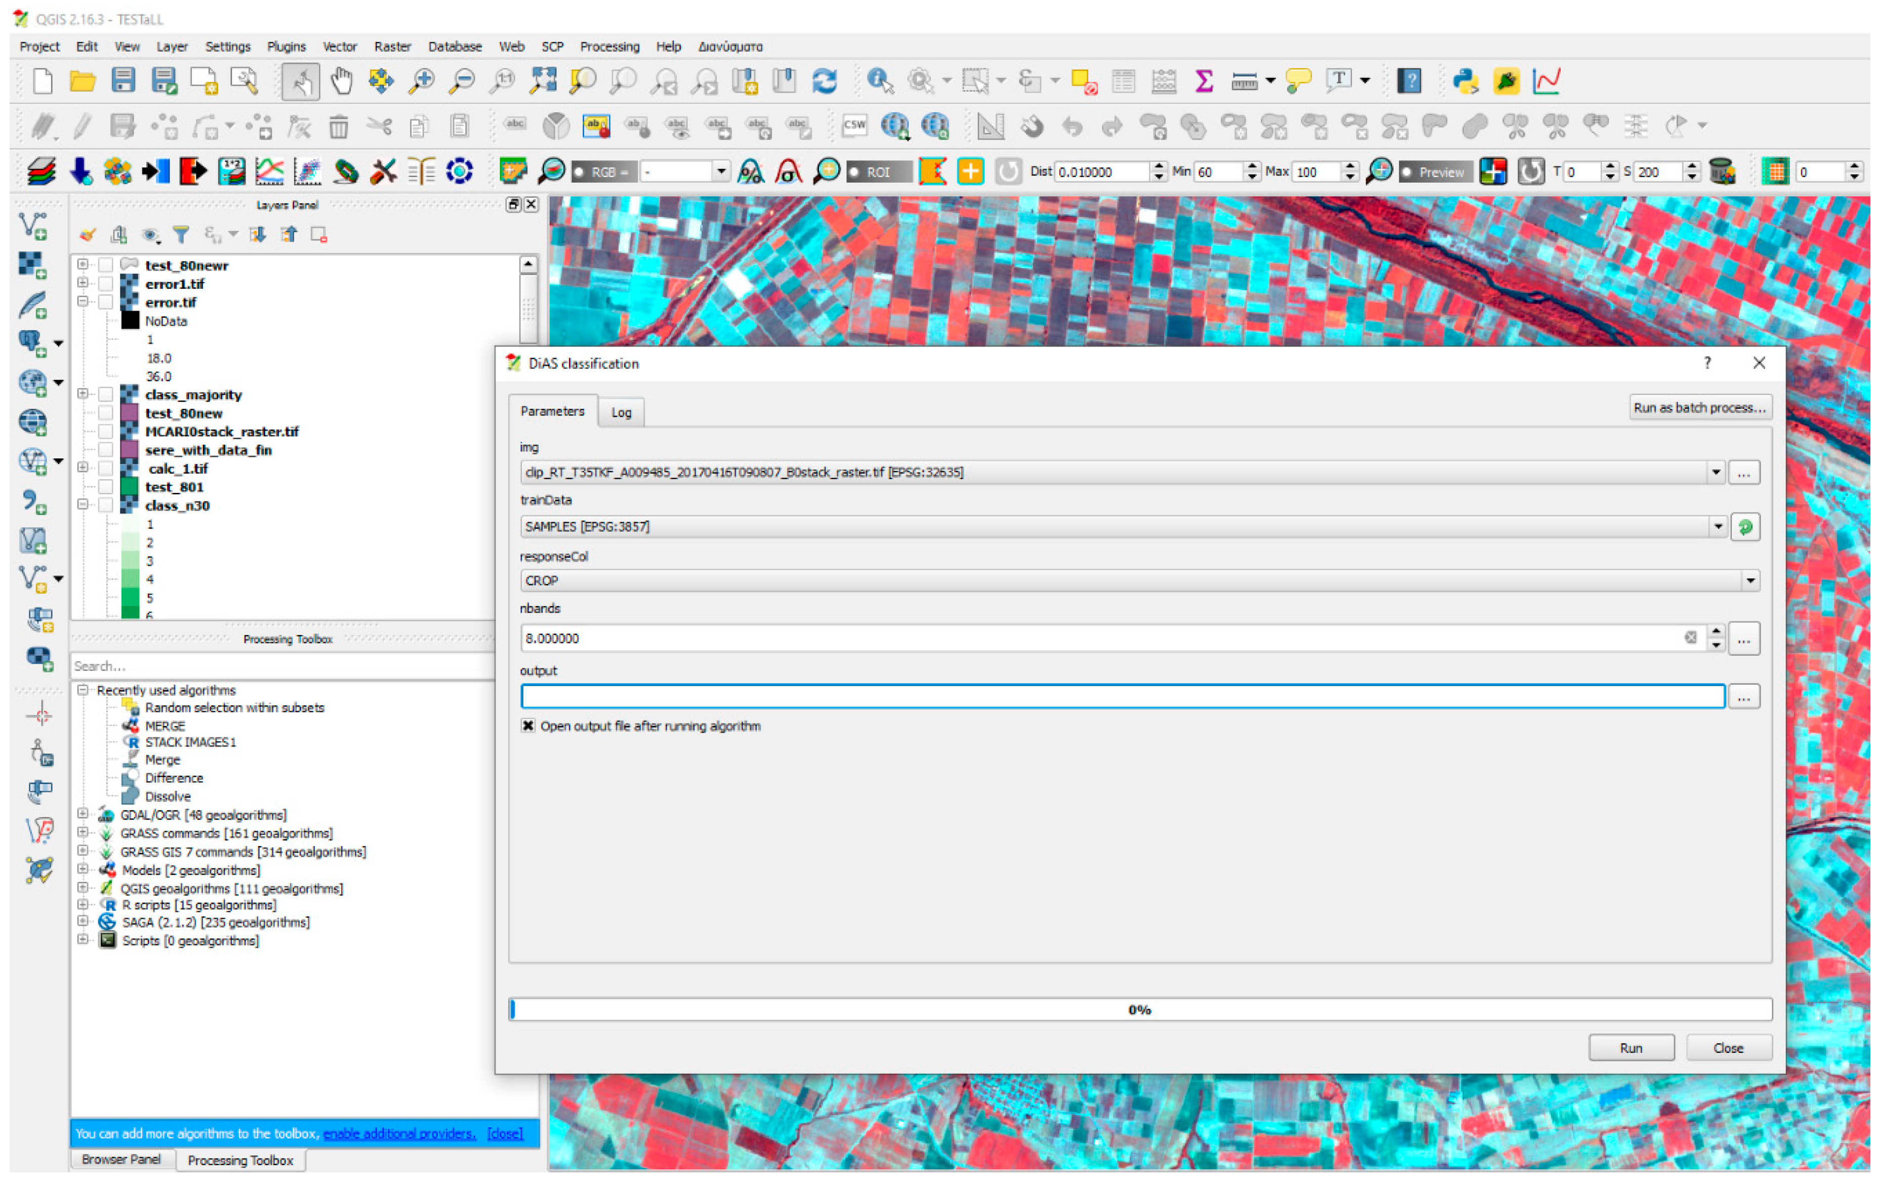This screenshot has width=1882, height=1186.
Task: Click the blue Help book icon
Action: [x=1410, y=80]
